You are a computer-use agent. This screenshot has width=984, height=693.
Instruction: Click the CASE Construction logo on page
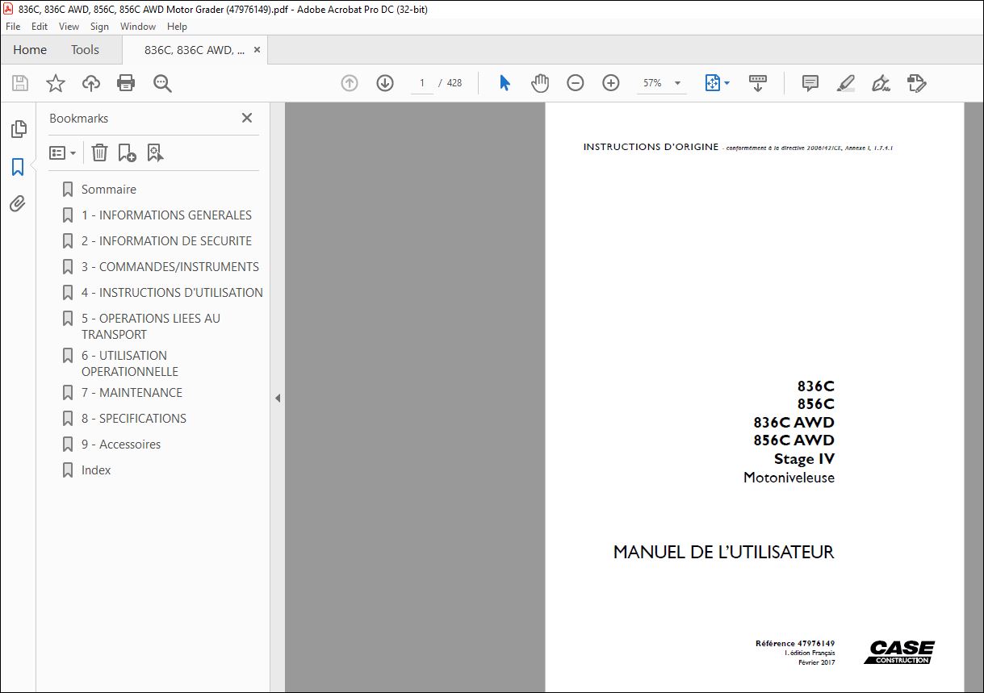(899, 653)
